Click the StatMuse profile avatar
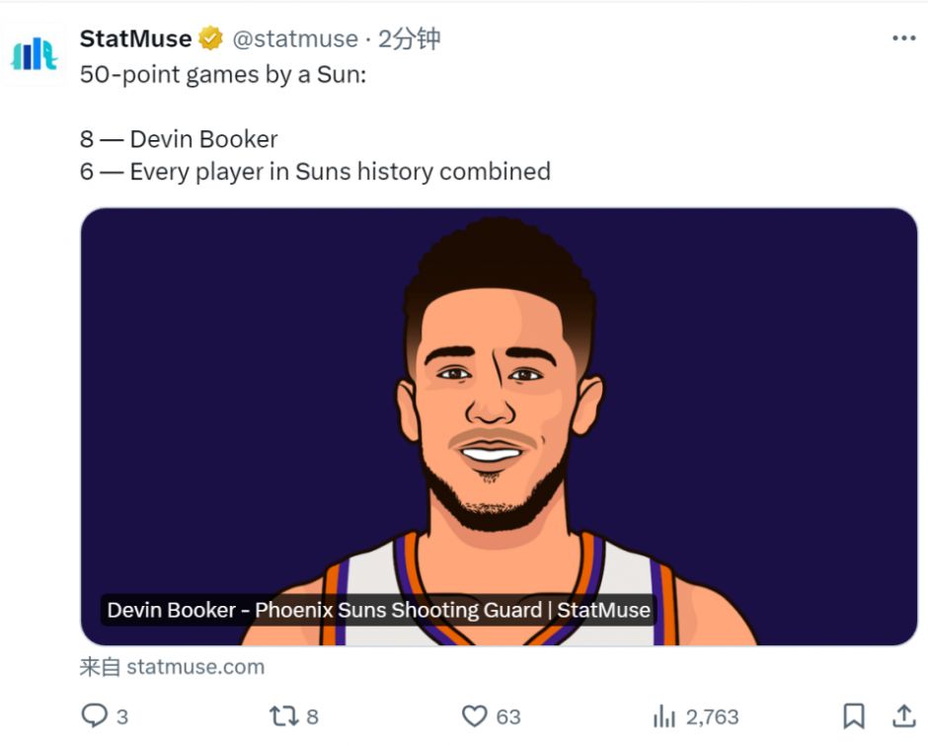Screen dimensions: 928x746 [34, 54]
